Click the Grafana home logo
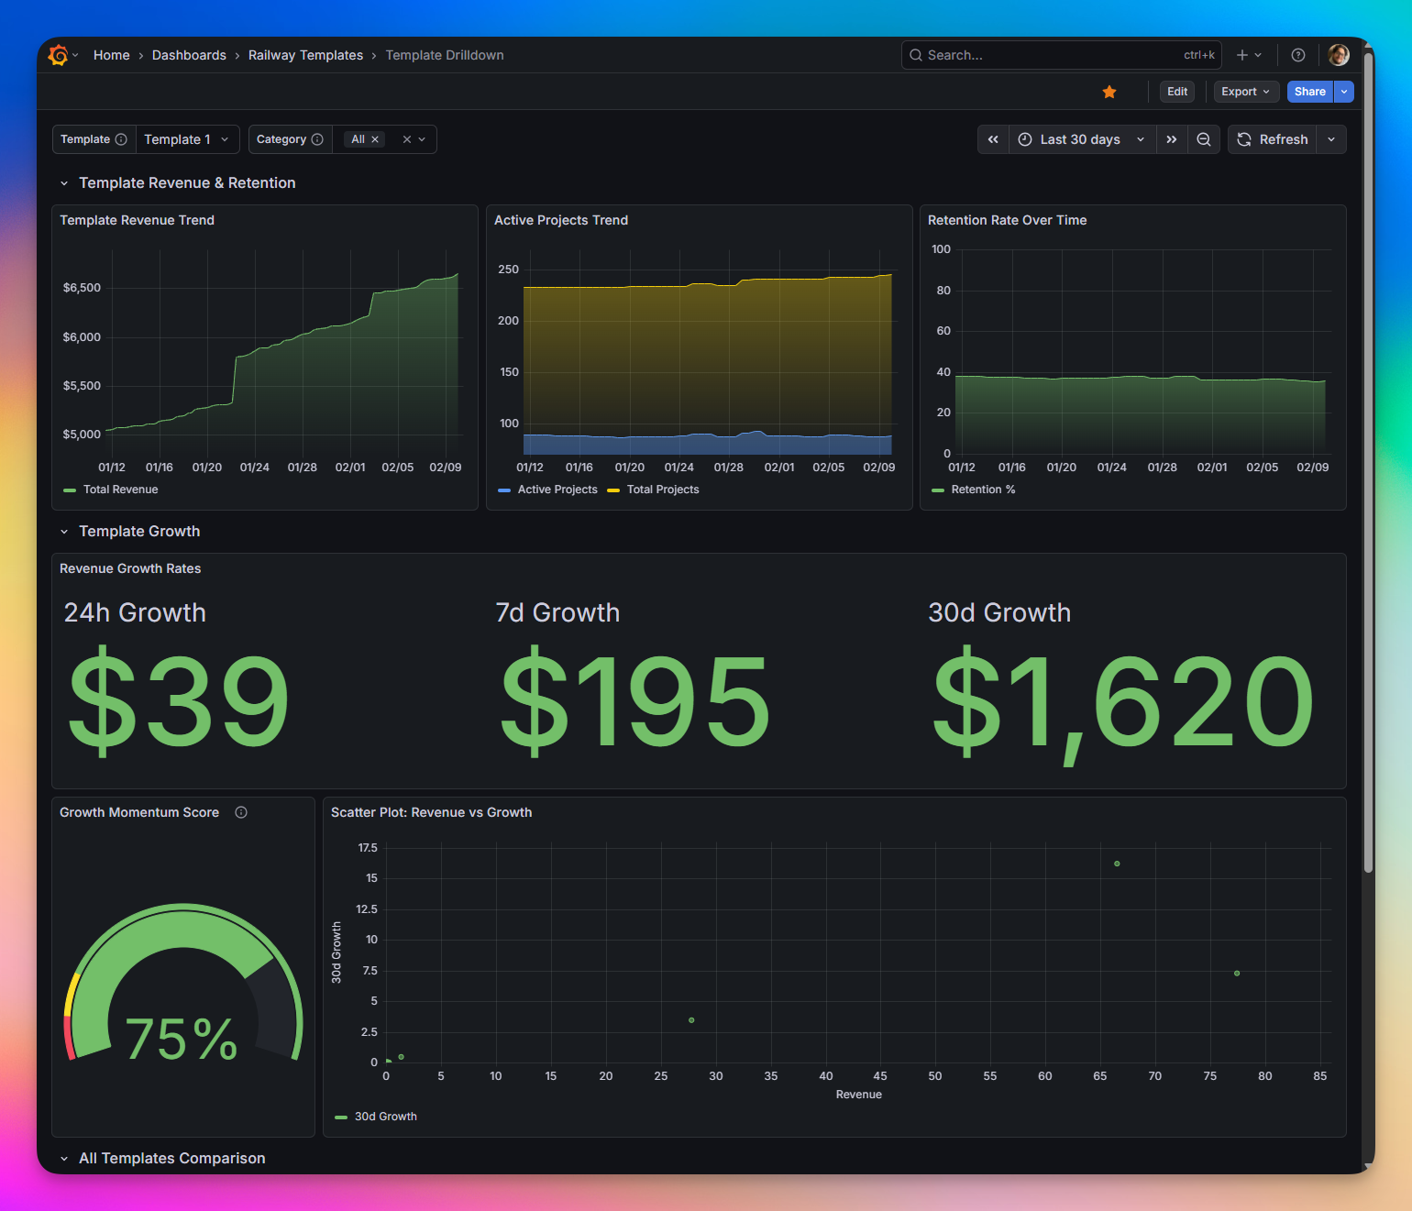The image size is (1412, 1211). 58,55
